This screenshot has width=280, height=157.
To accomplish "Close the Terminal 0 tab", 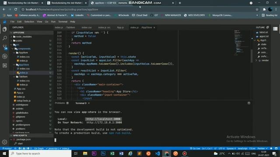I will [x=89, y=103].
